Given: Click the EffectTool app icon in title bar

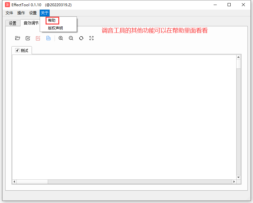Looking at the screenshot, I should tap(7, 5).
